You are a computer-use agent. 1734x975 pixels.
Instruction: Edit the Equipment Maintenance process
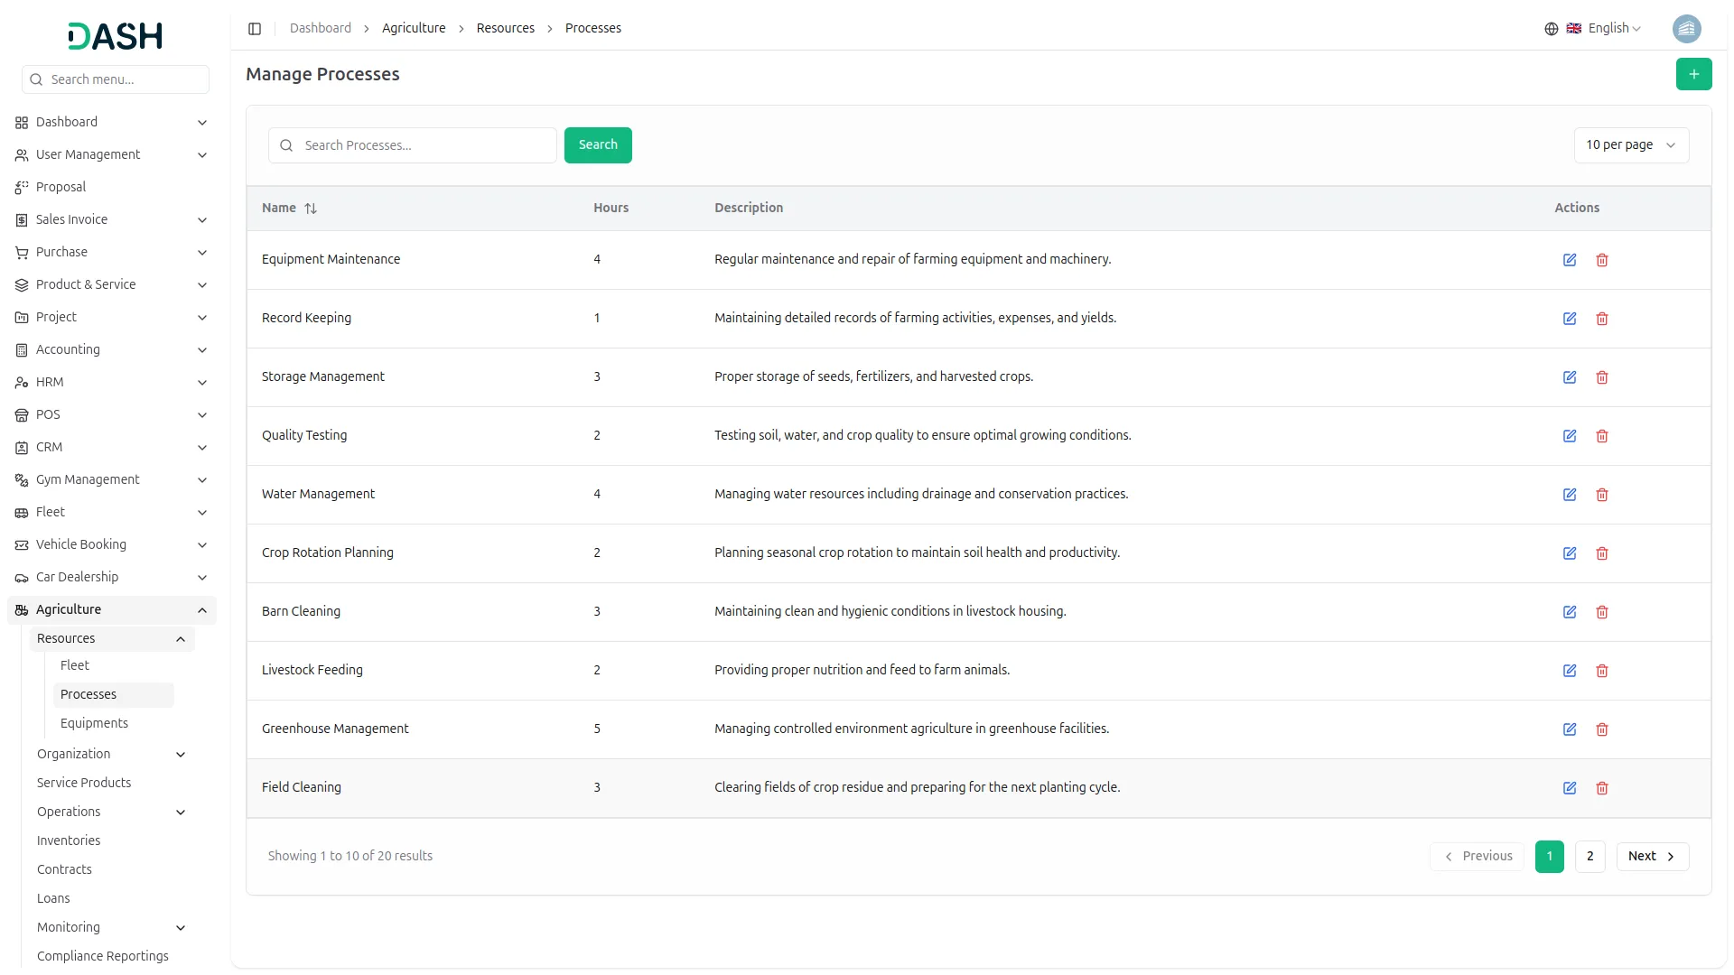[x=1570, y=260]
